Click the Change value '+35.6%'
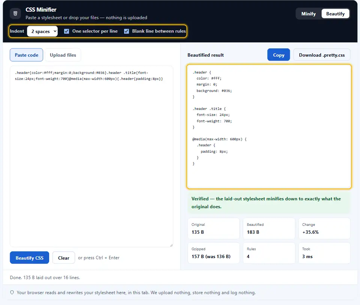The image size is (360, 305). 310,232
